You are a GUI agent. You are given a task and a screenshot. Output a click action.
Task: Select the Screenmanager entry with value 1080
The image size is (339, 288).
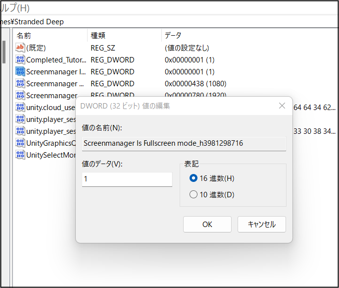click(x=55, y=84)
